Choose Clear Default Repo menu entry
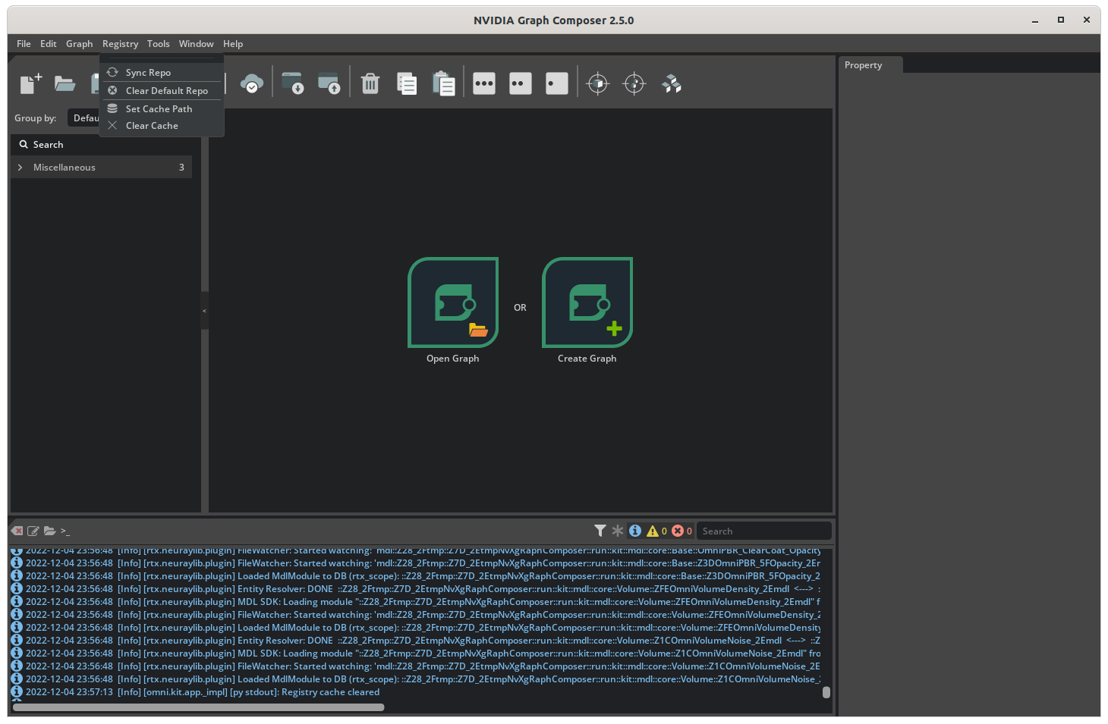 (162, 91)
